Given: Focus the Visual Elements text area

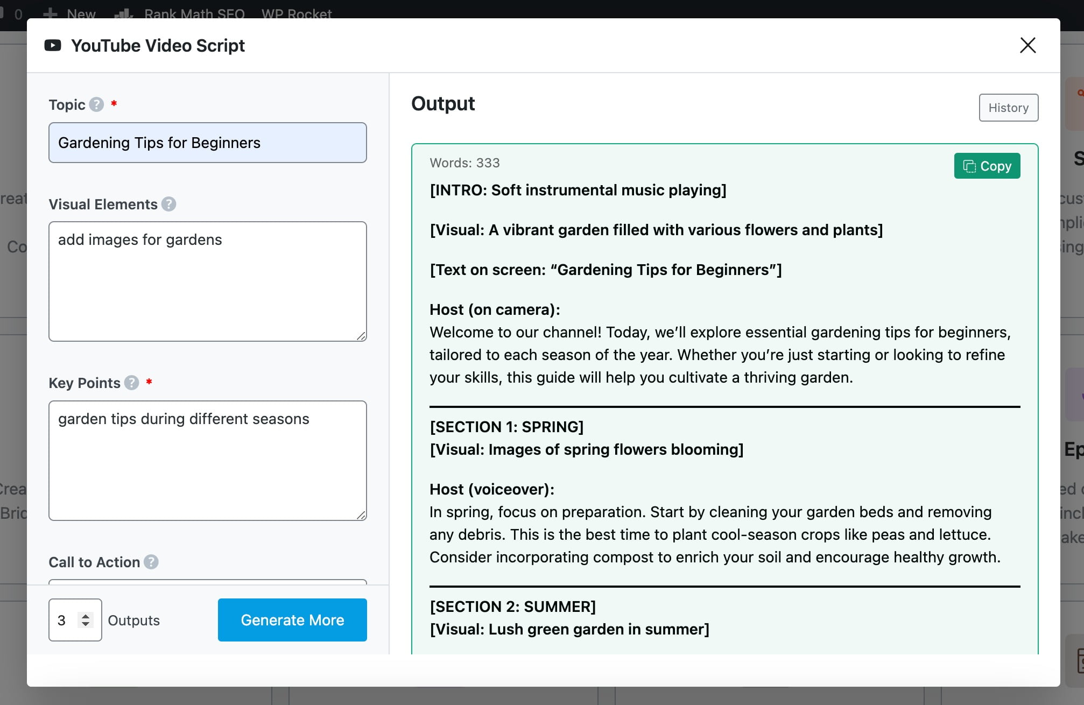Looking at the screenshot, I should click(207, 281).
